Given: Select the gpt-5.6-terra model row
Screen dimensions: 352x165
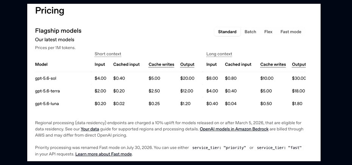Looking at the screenshot, I should point(170,91).
